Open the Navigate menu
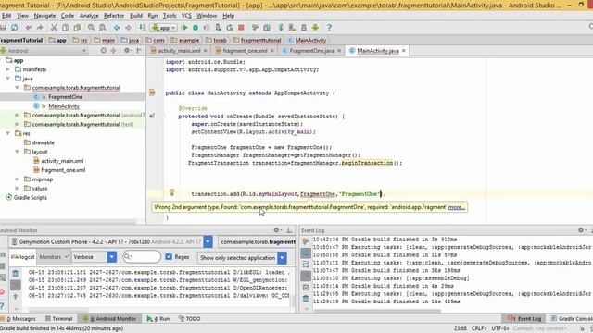 [44, 16]
